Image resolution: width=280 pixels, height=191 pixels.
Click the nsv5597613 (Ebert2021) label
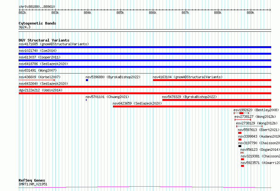pos(259,130)
